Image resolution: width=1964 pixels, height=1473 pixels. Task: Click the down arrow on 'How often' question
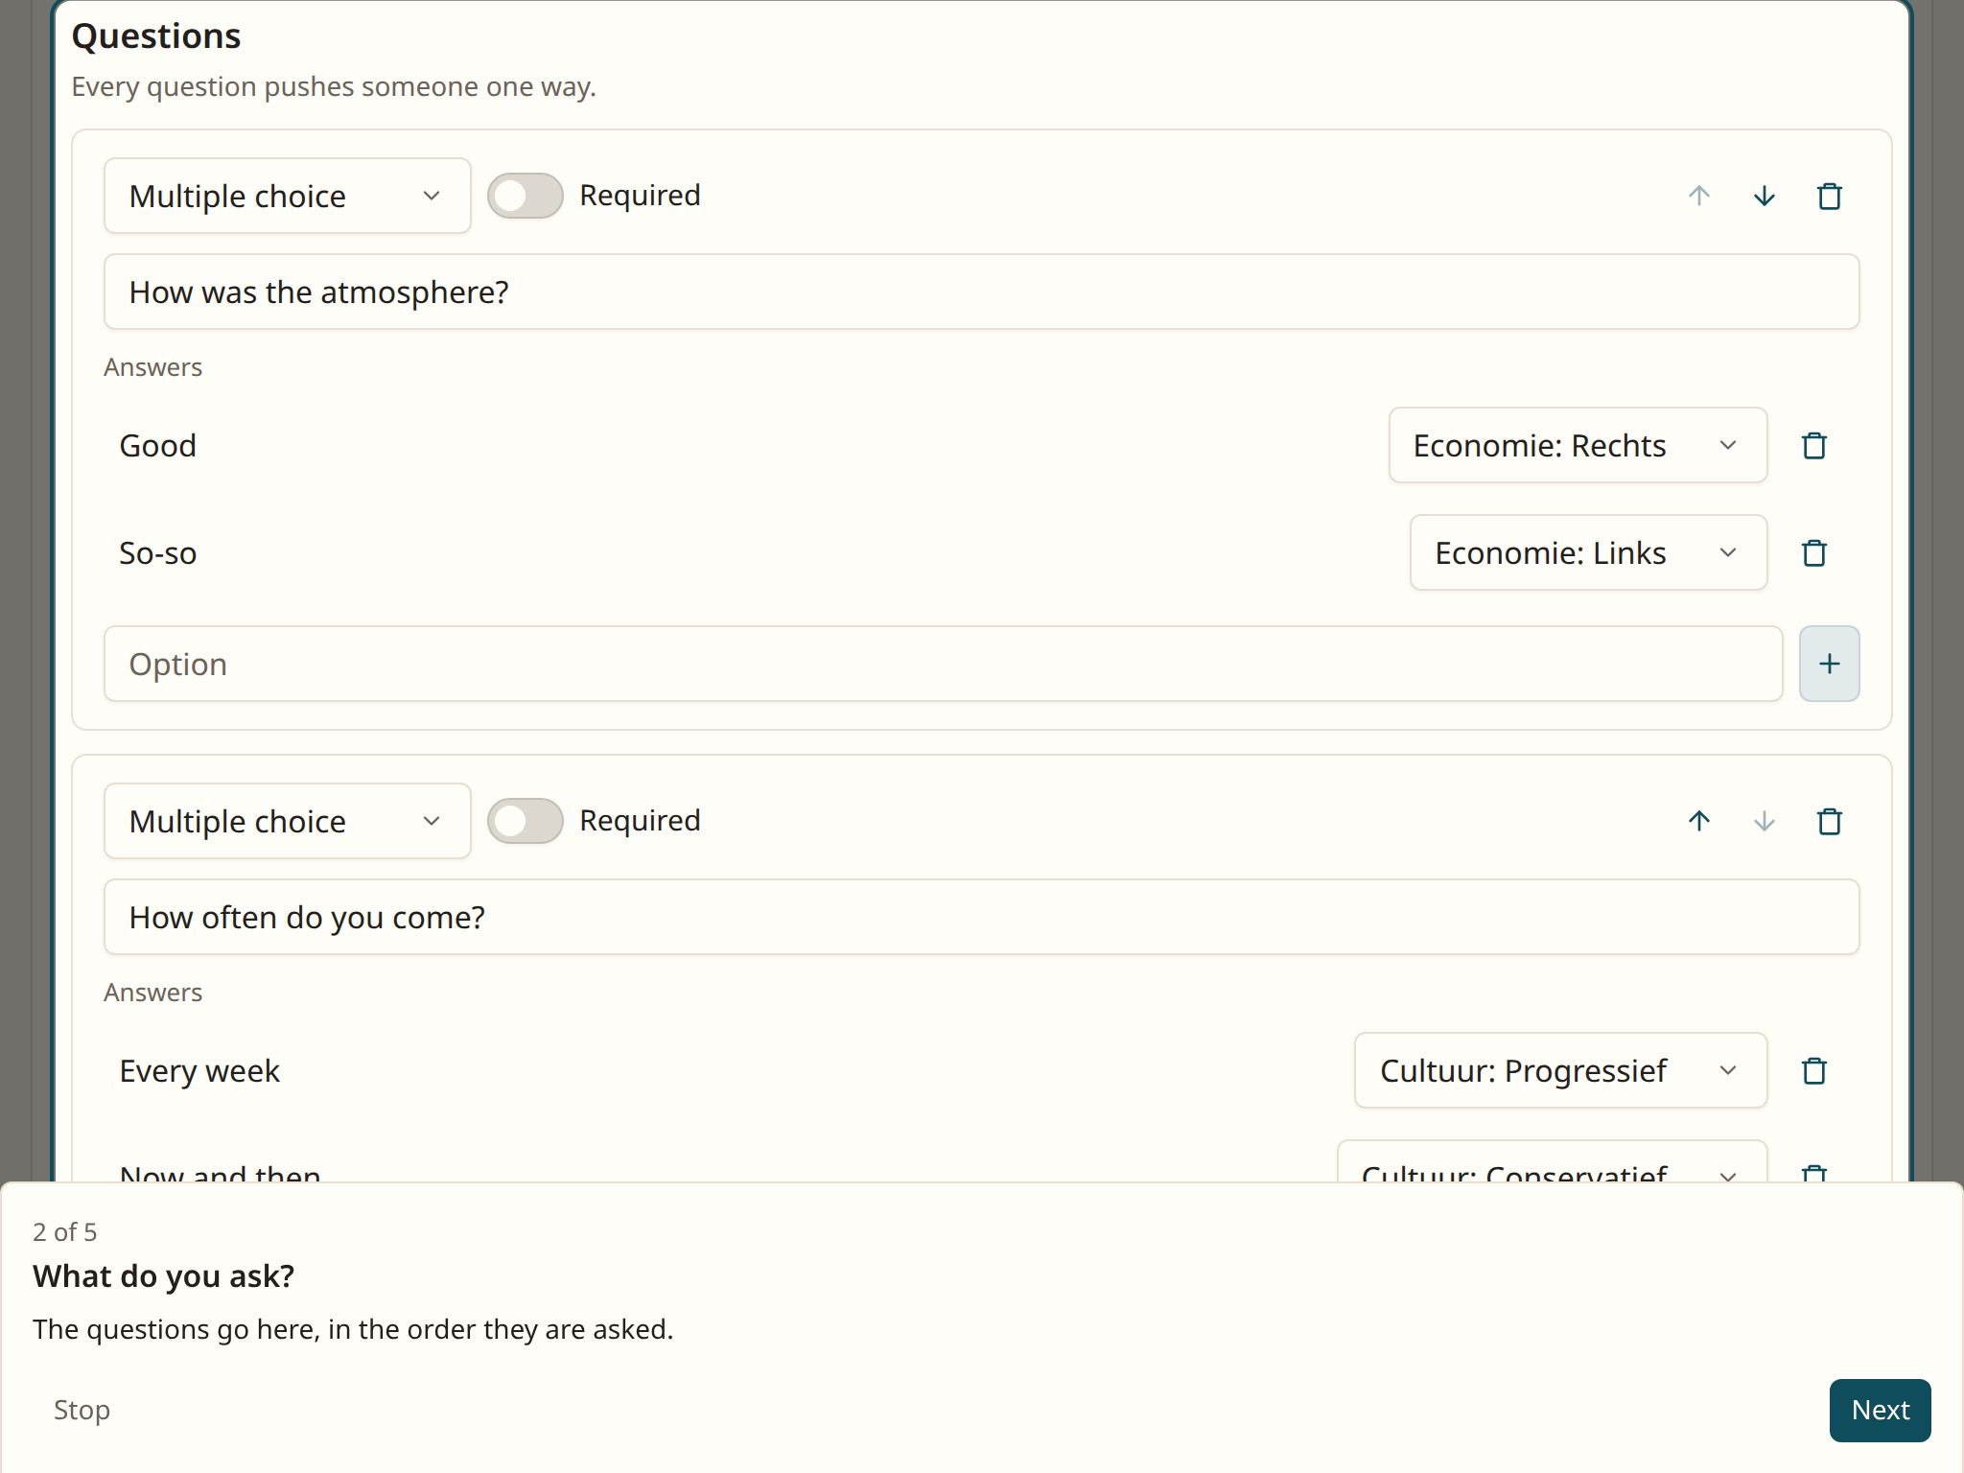(x=1764, y=821)
